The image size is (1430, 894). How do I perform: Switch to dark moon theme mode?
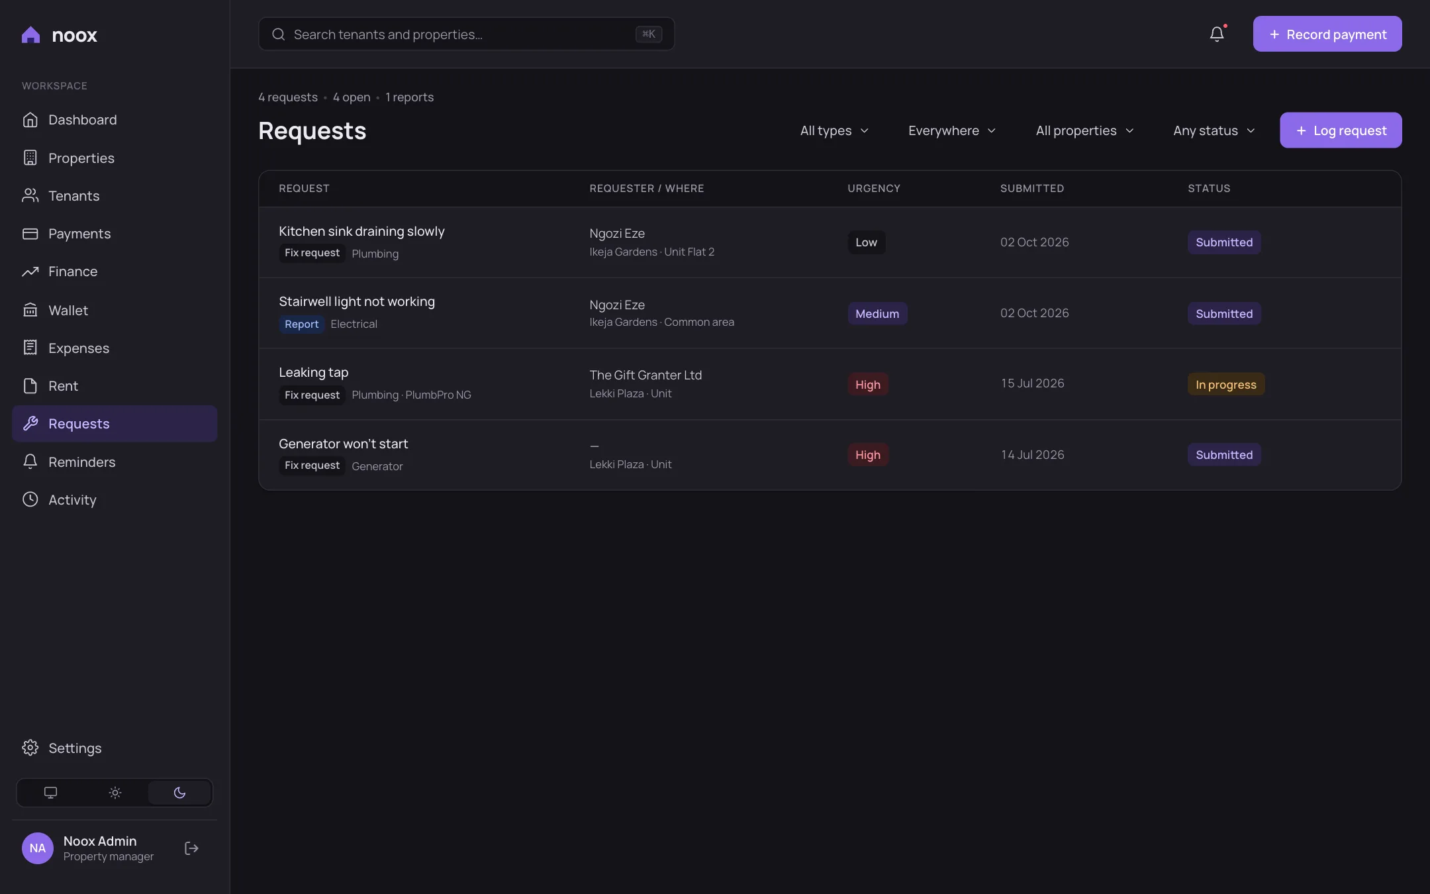click(179, 793)
